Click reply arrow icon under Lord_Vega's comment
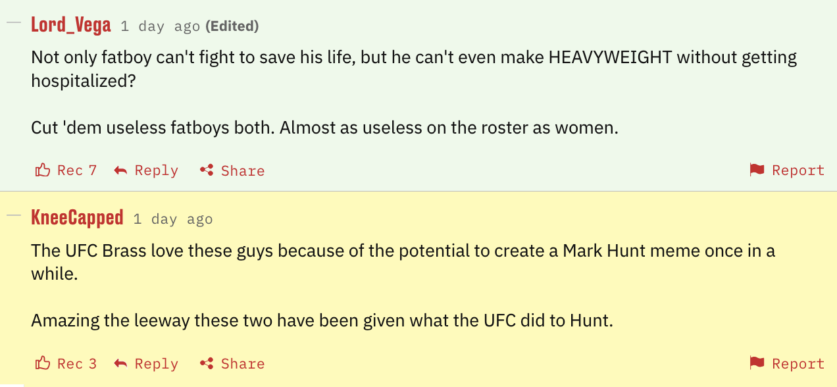This screenshot has height=387, width=837. click(x=120, y=170)
